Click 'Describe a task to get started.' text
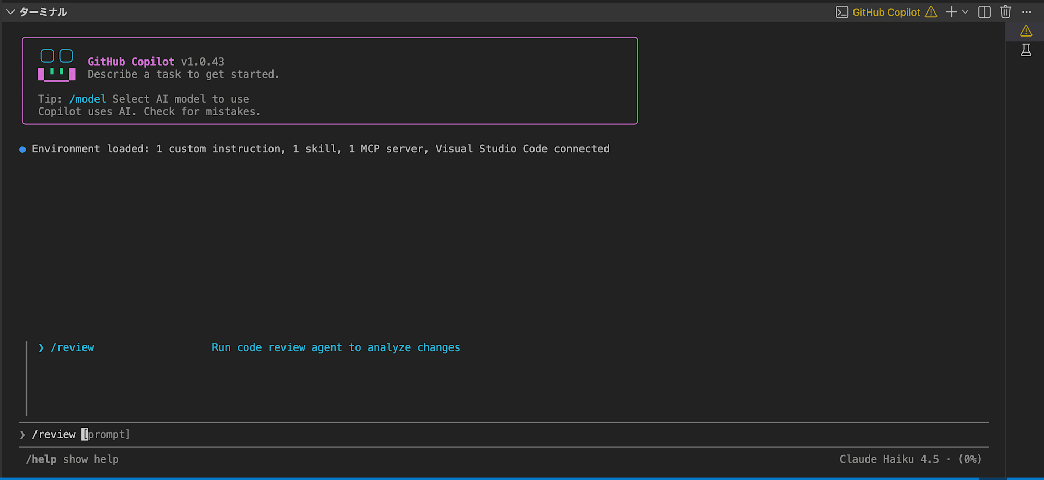The width and height of the screenshot is (1044, 480). (183, 74)
